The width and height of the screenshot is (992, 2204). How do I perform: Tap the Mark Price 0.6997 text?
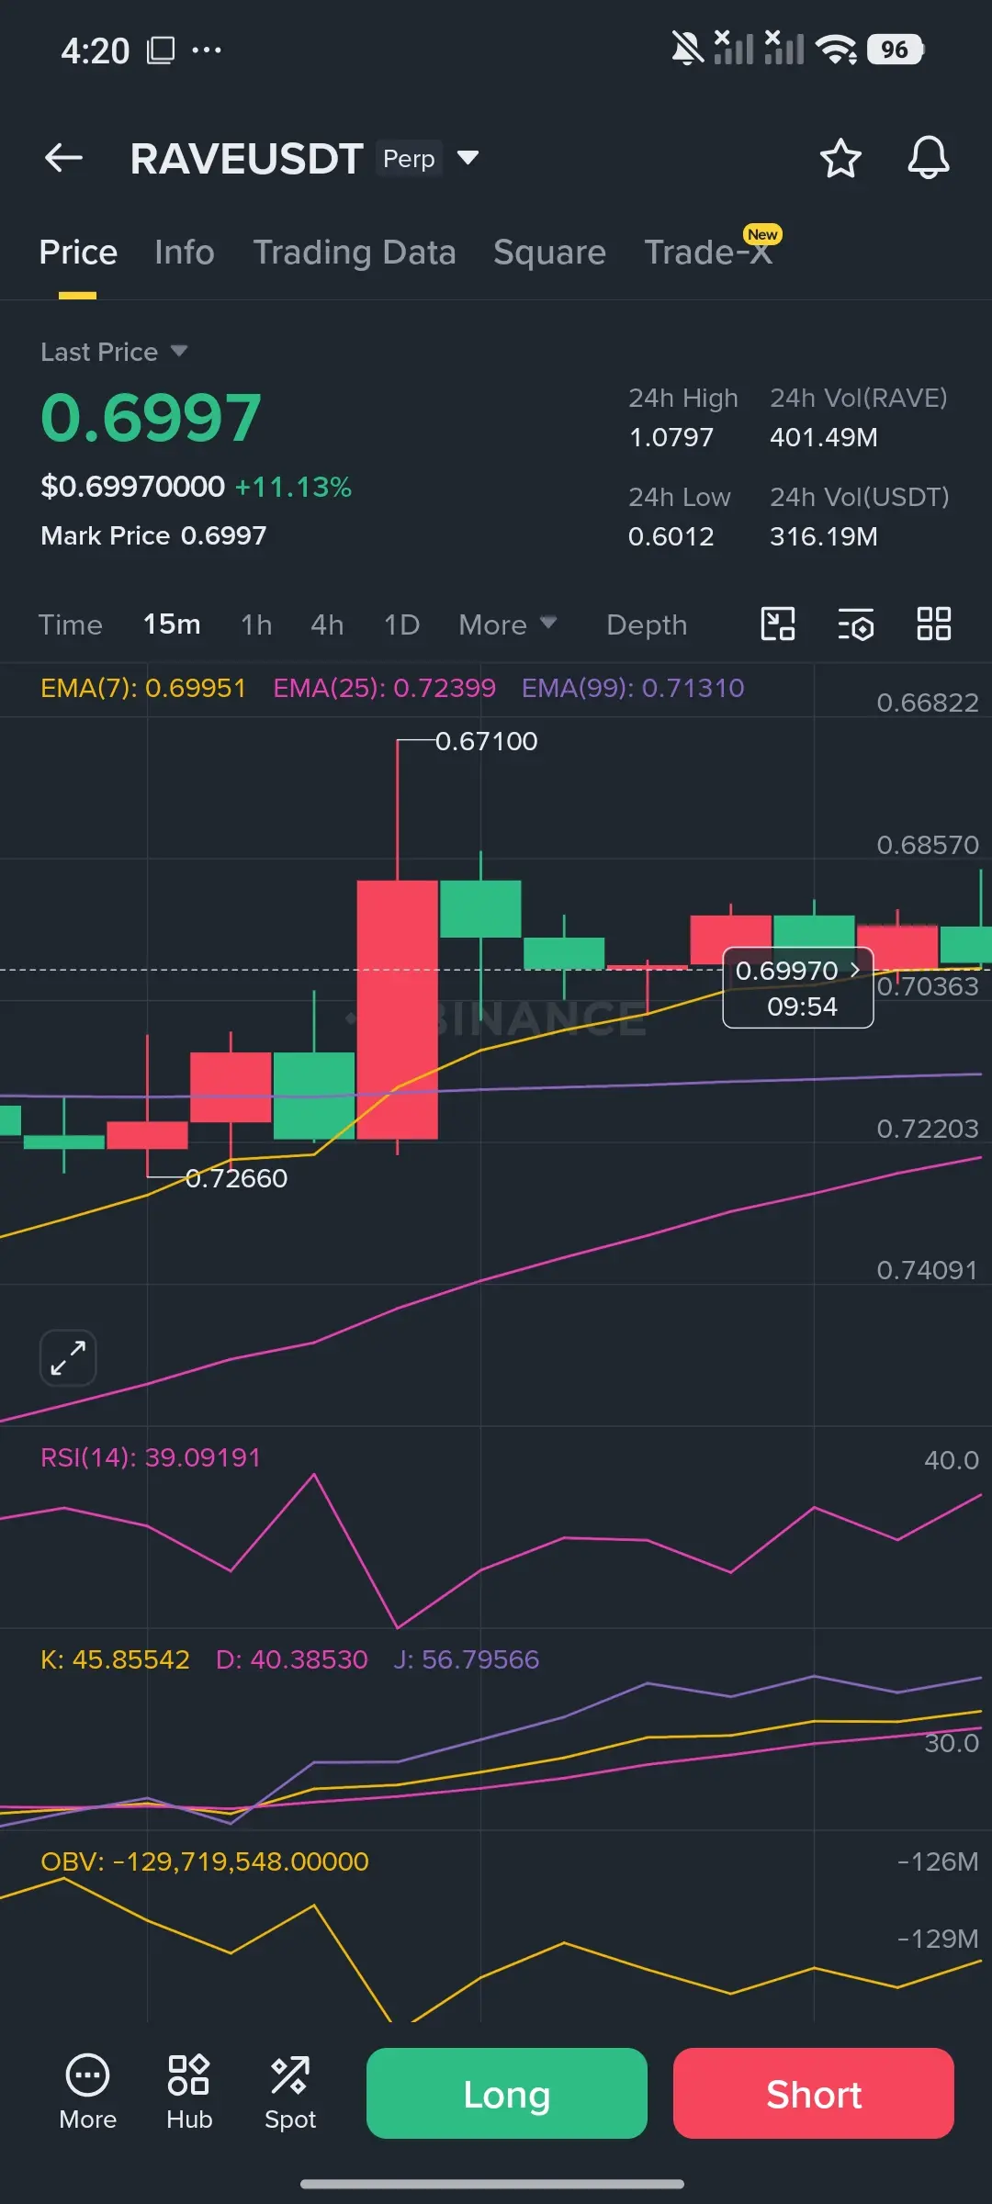[153, 535]
